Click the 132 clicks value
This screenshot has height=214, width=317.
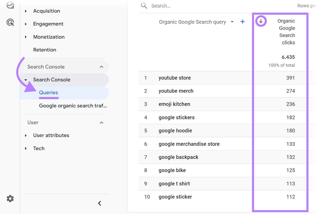tap(290, 157)
